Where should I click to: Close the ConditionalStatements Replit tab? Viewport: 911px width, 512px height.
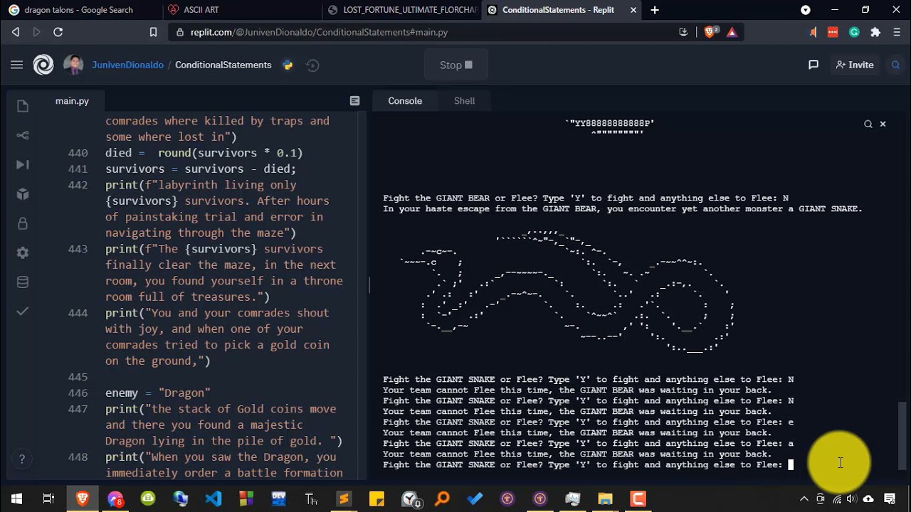(633, 10)
